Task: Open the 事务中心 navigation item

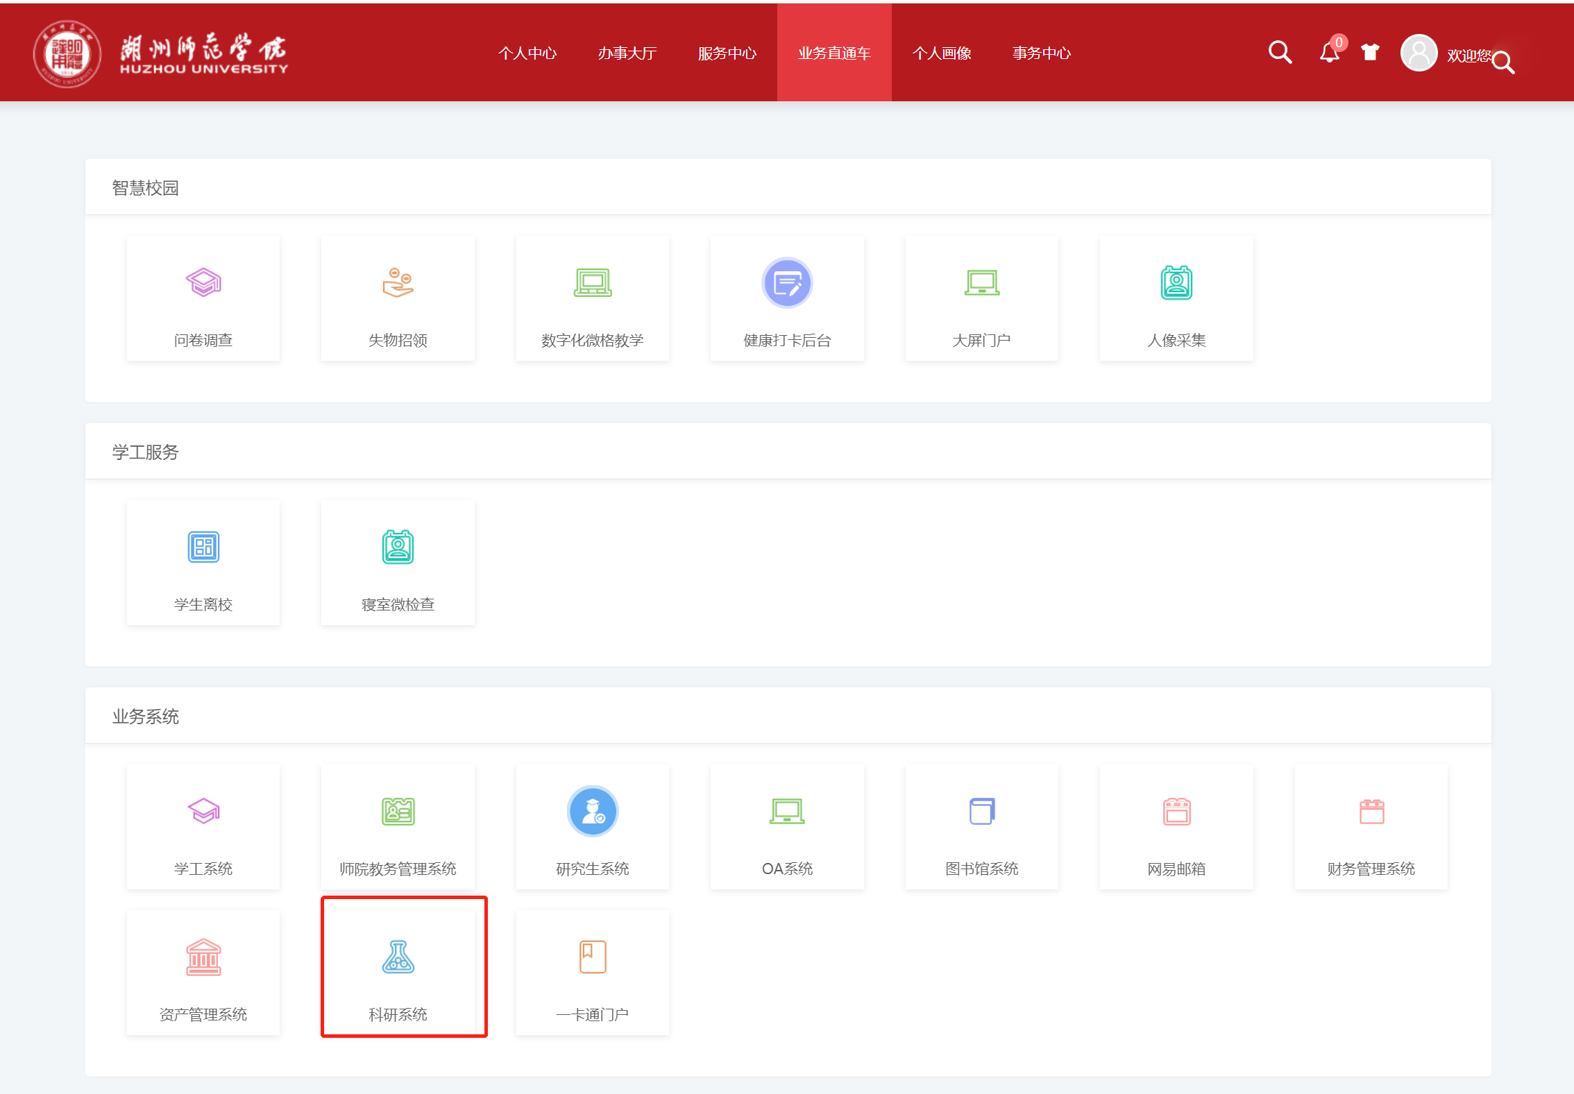Action: [x=1041, y=53]
